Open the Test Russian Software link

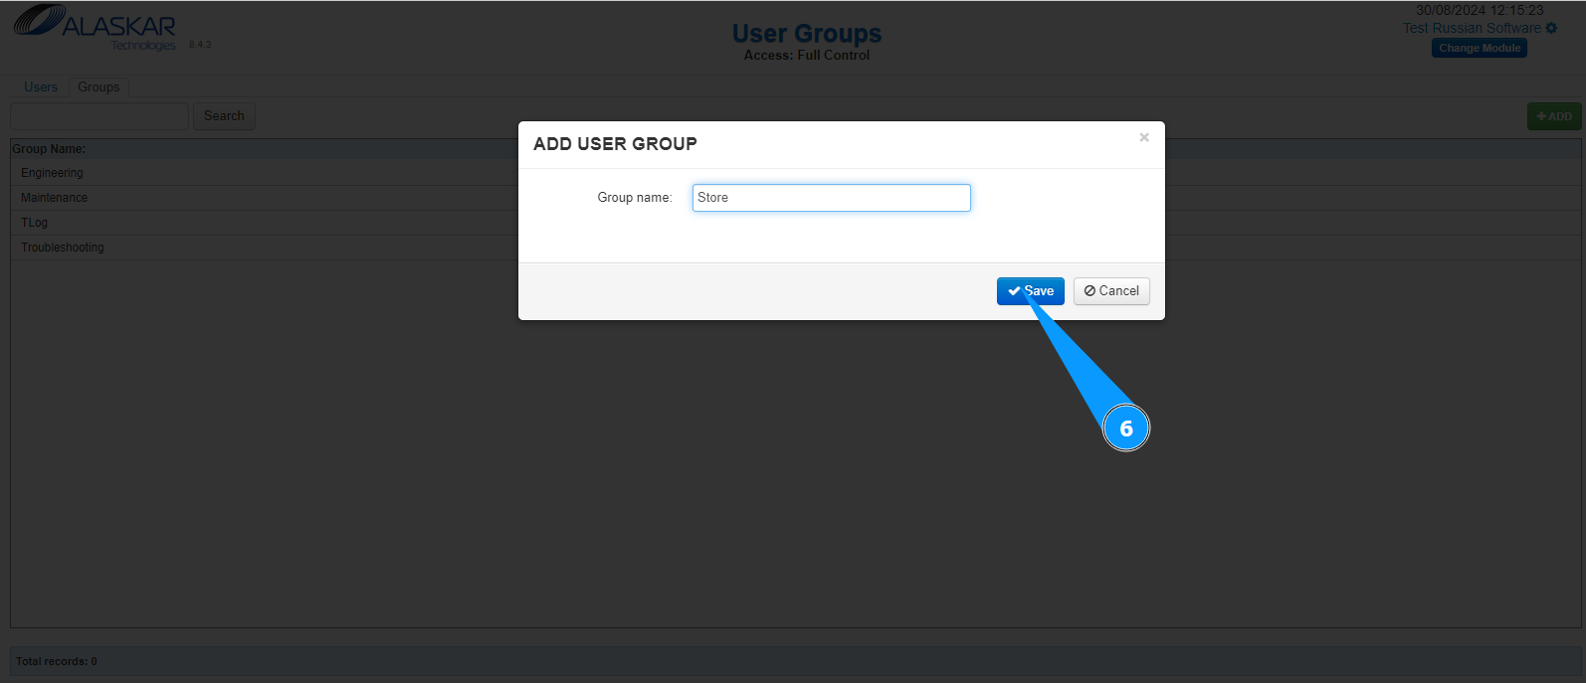[1472, 28]
